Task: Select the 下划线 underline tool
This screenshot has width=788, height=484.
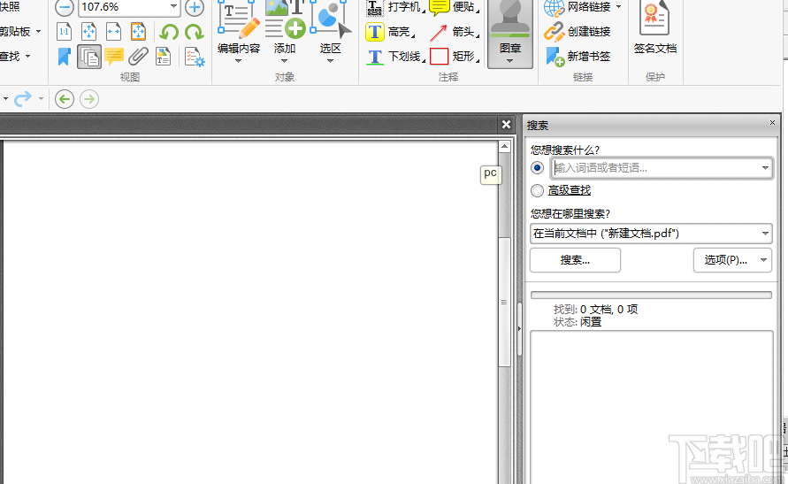Action: click(x=394, y=57)
